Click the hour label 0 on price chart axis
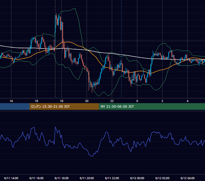 (137, 101)
